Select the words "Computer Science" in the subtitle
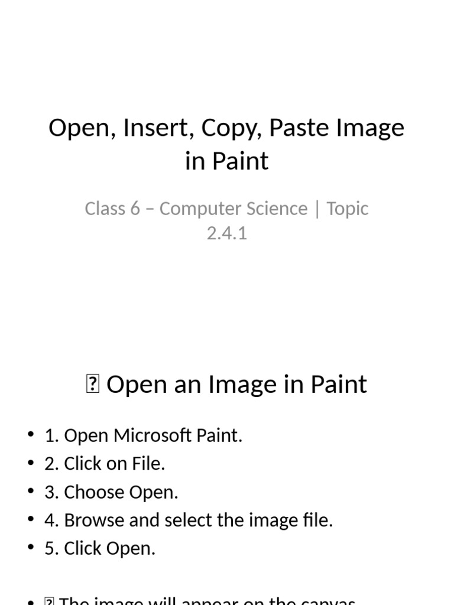The width and height of the screenshot is (454, 605). pos(234,209)
